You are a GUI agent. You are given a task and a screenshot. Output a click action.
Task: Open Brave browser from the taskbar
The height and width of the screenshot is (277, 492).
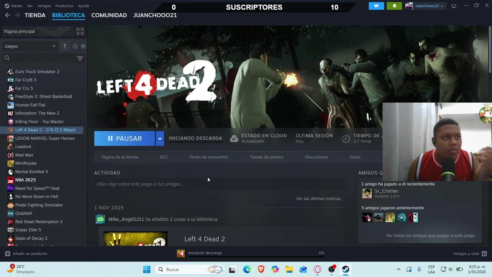261,269
